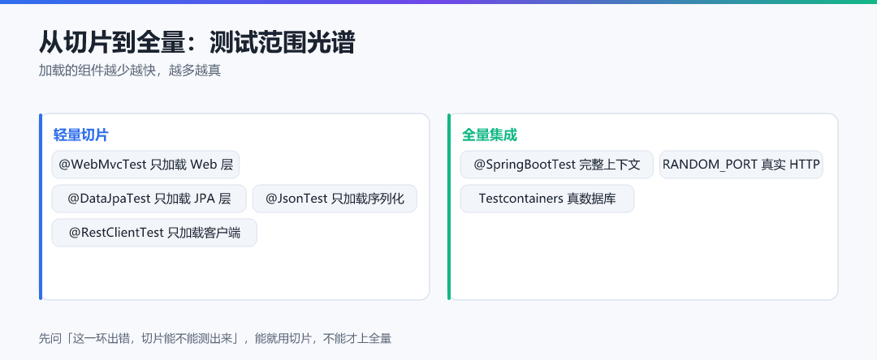Click the @SpringBootTest 完整上下文 chip
Image resolution: width=877 pixels, height=360 pixels.
[556, 165]
